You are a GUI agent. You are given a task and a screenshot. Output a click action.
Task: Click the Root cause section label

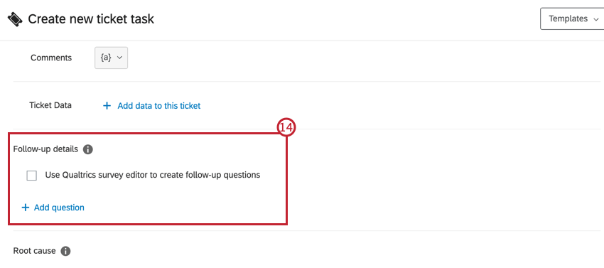(x=34, y=251)
